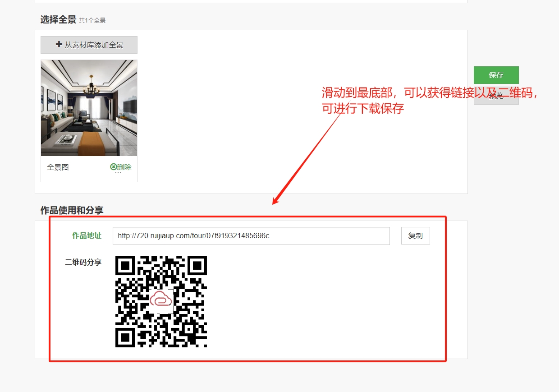Click the 共1个全景 count text
This screenshot has width=559, height=392.
point(92,20)
